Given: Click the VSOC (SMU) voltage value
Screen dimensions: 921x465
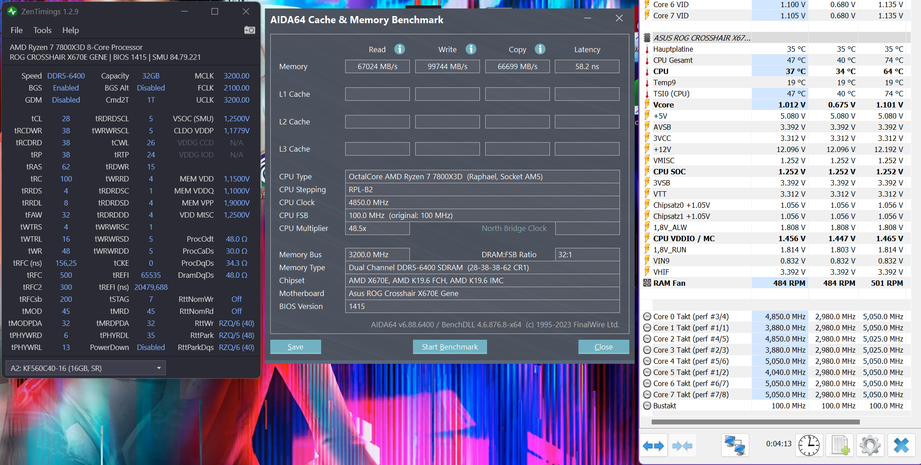Looking at the screenshot, I should pos(236,119).
